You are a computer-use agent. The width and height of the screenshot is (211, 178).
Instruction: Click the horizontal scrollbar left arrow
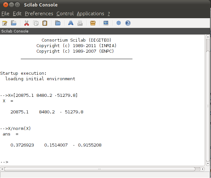tap(2, 169)
